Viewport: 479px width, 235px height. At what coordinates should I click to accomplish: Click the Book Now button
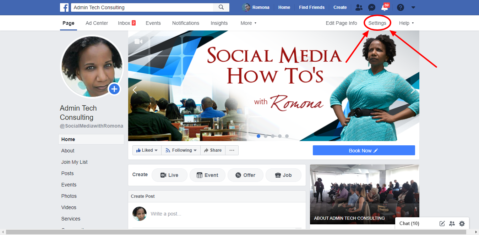[364, 150]
